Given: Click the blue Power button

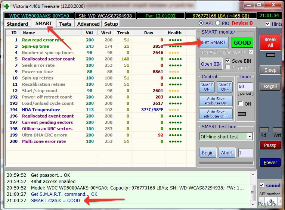Looking at the screenshot, I should (x=270, y=162).
